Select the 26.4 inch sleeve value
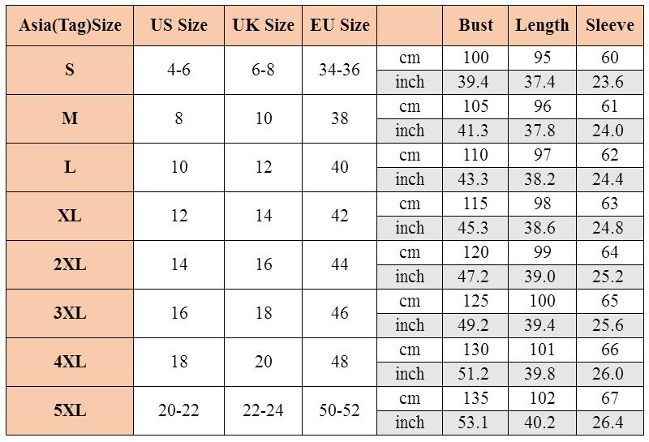 610,423
